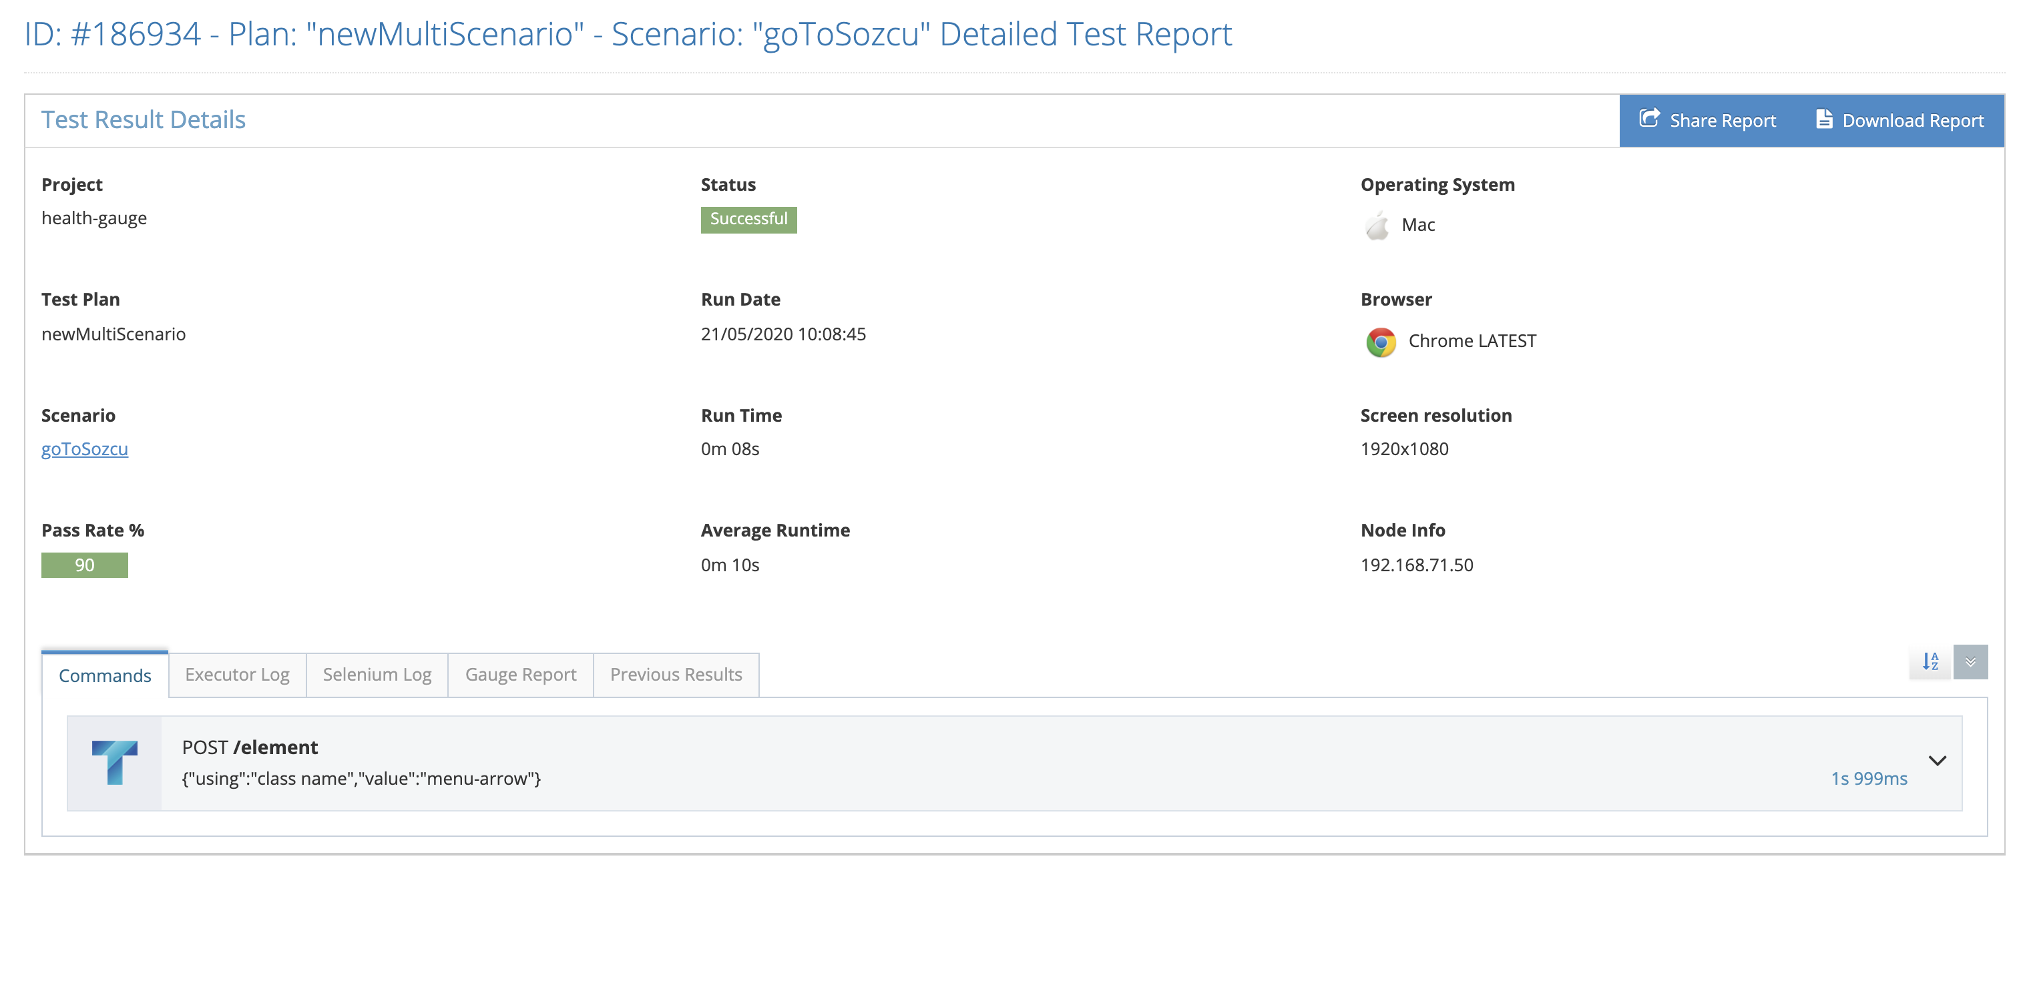
Task: Open the Selenium Log tab
Action: (377, 674)
